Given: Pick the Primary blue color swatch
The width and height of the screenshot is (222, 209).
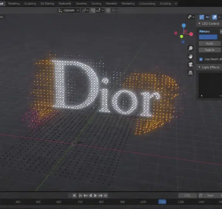Looking at the screenshot, I should (x=208, y=37).
